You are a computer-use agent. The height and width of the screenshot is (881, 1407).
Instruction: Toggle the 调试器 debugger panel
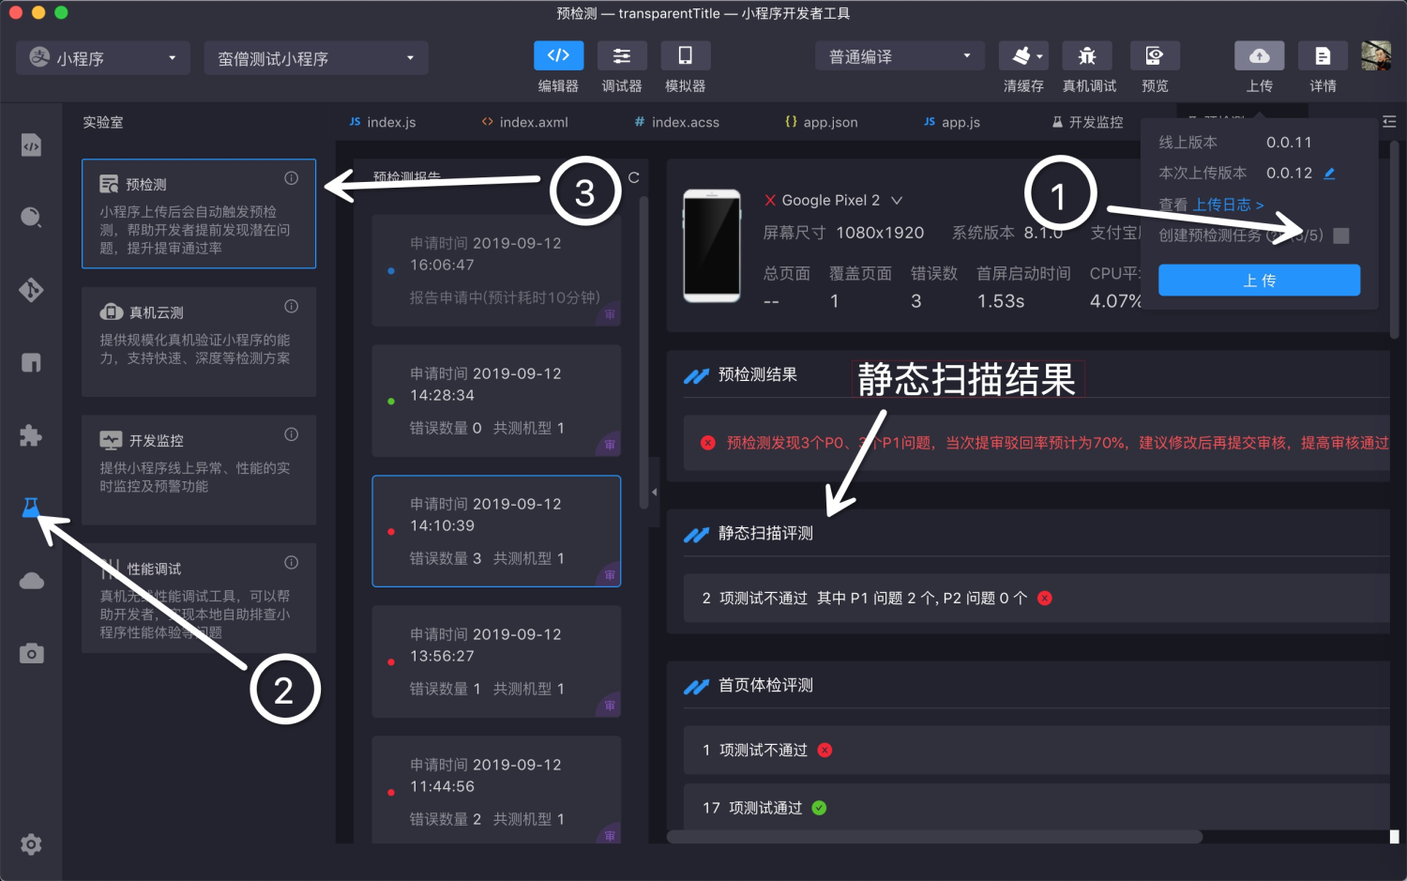coord(622,55)
